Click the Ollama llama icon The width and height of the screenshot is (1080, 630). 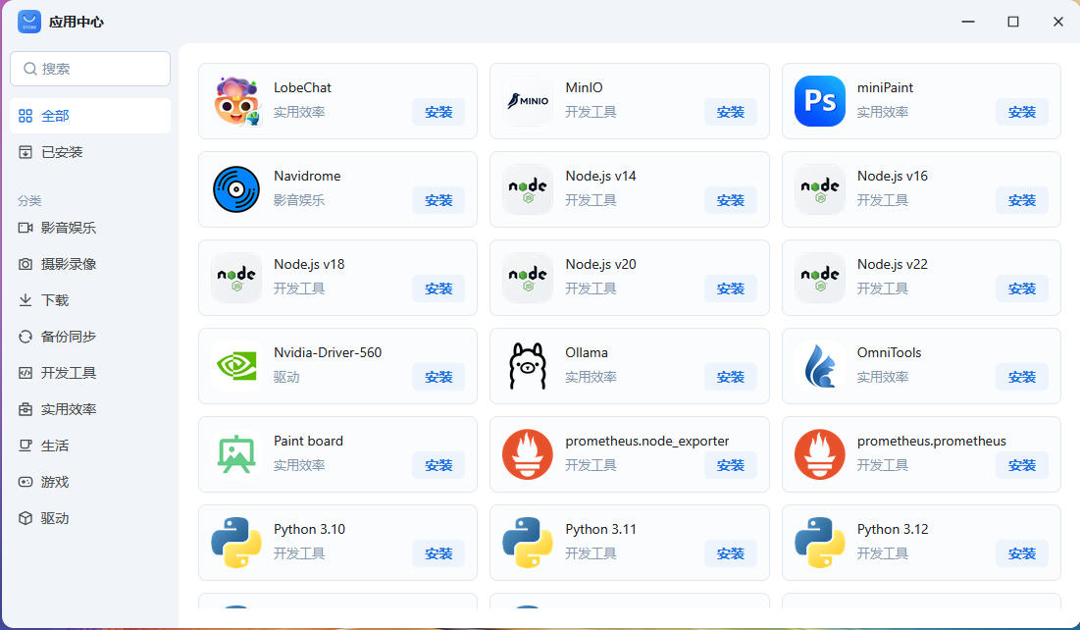[x=528, y=365]
